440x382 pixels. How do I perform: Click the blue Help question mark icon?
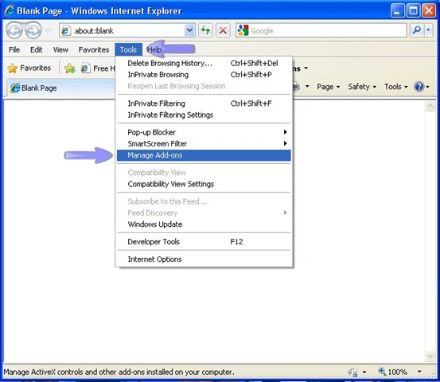click(x=419, y=87)
